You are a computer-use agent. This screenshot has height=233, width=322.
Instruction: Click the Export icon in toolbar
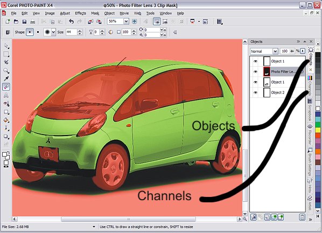pyautogui.click(x=99, y=22)
